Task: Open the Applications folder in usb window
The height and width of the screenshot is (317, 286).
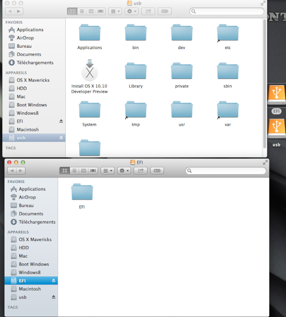Action: pos(89,33)
